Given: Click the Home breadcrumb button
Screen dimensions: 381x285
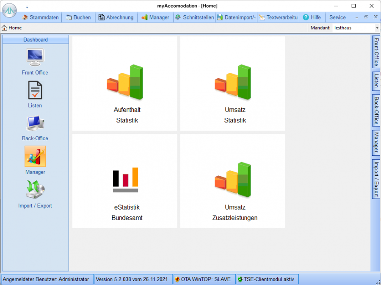Looking at the screenshot, I should (x=12, y=28).
